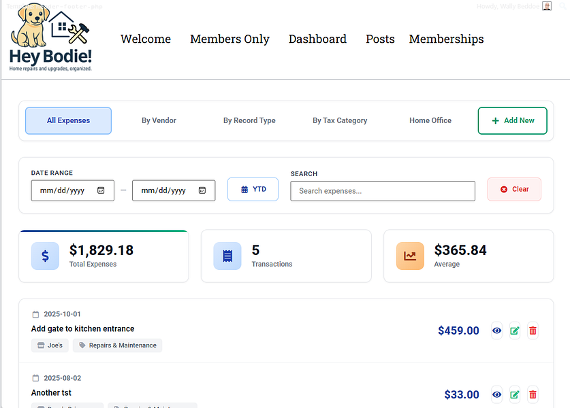Click the $33.00 amount

462,394
